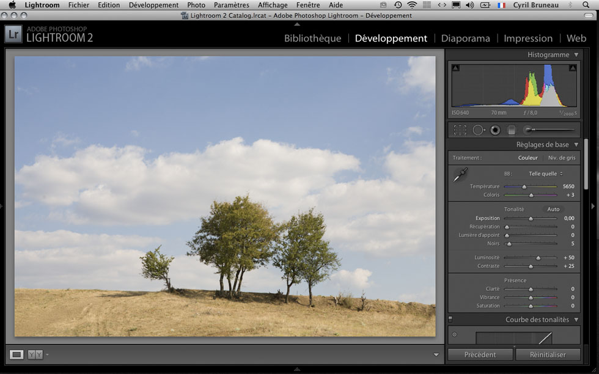Open the Bibliothèque module
Screen dimensions: 599x374
[x=312, y=38]
